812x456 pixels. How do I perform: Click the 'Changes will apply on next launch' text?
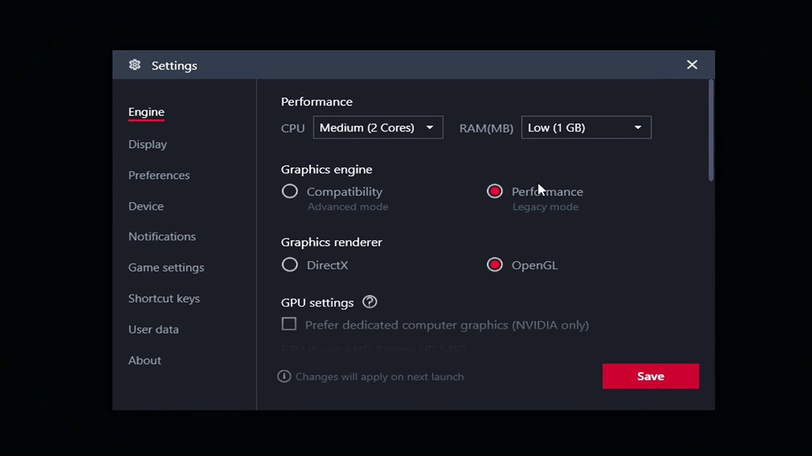click(x=379, y=377)
